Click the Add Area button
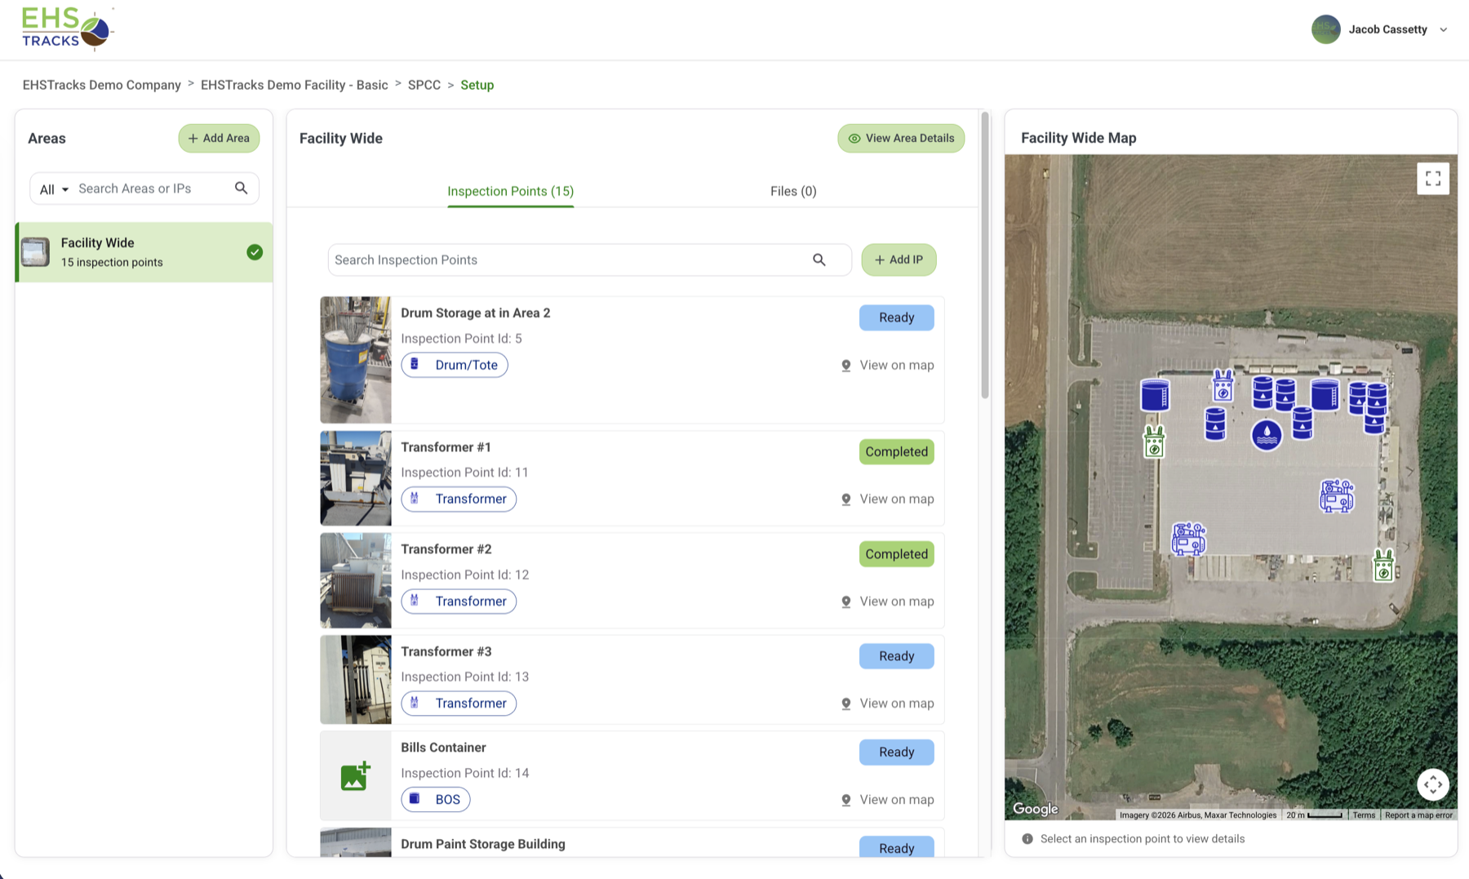 pyautogui.click(x=219, y=138)
